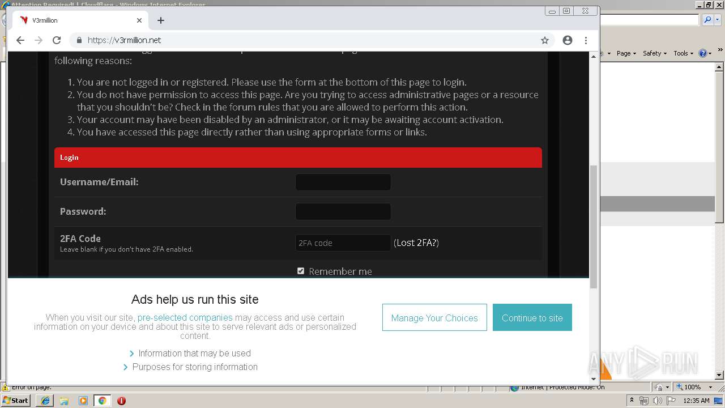Bookmark this page with the star

[545, 40]
